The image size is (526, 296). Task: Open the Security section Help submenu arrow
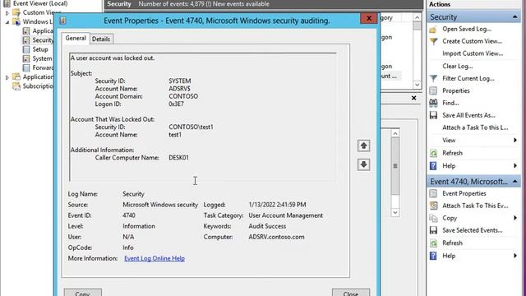[515, 166]
